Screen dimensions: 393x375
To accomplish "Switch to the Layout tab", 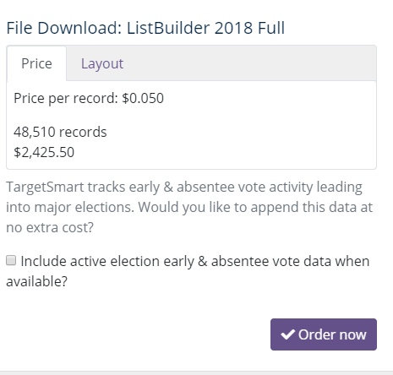I will click(x=102, y=63).
